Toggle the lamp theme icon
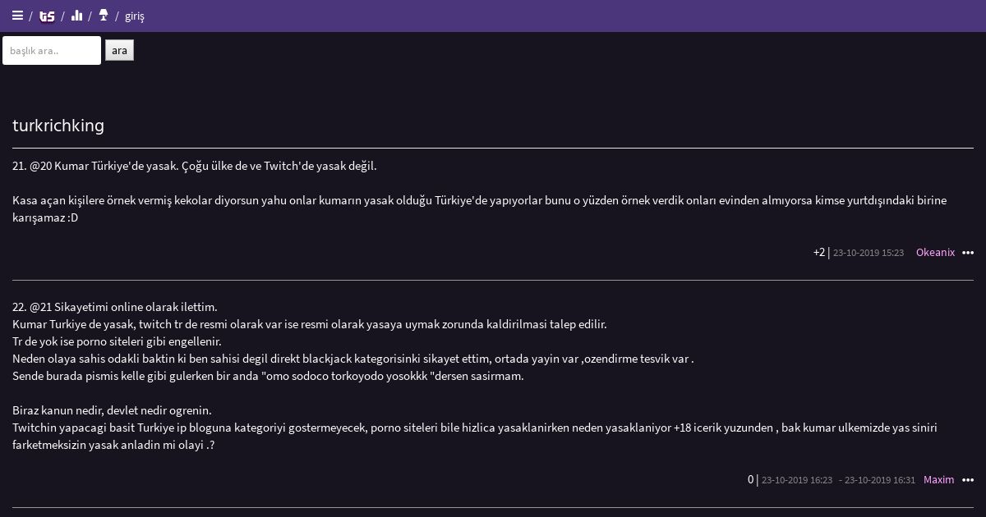 tap(103, 16)
